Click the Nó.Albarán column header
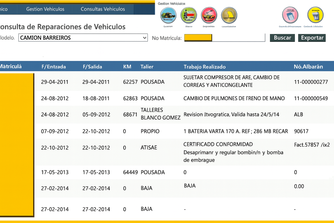 click(308, 67)
